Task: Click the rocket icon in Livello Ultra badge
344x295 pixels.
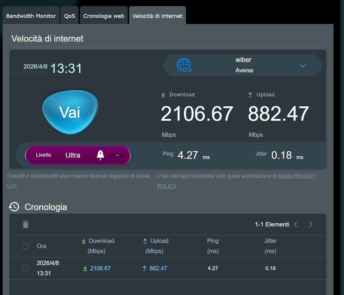Action: [100, 155]
